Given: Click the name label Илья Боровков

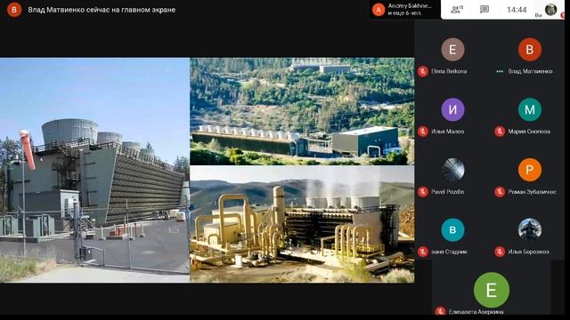Looking at the screenshot, I should point(528,252).
